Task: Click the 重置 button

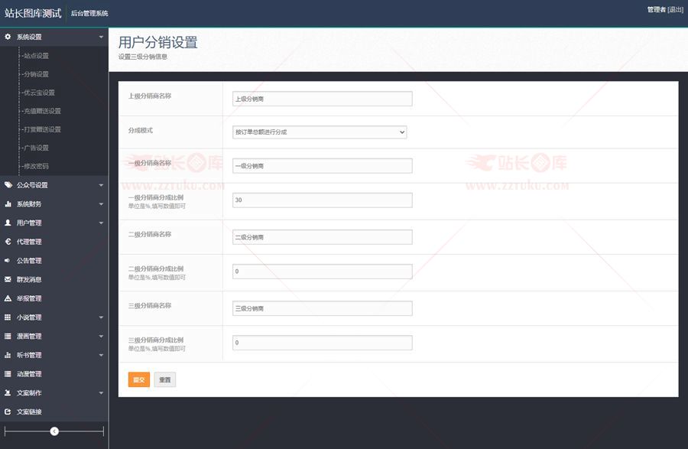Action: coord(164,379)
